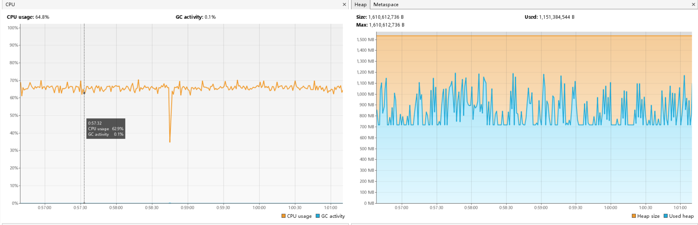Click the blue Used heap legend swatch
The width and height of the screenshot is (698, 225).
coord(666,216)
